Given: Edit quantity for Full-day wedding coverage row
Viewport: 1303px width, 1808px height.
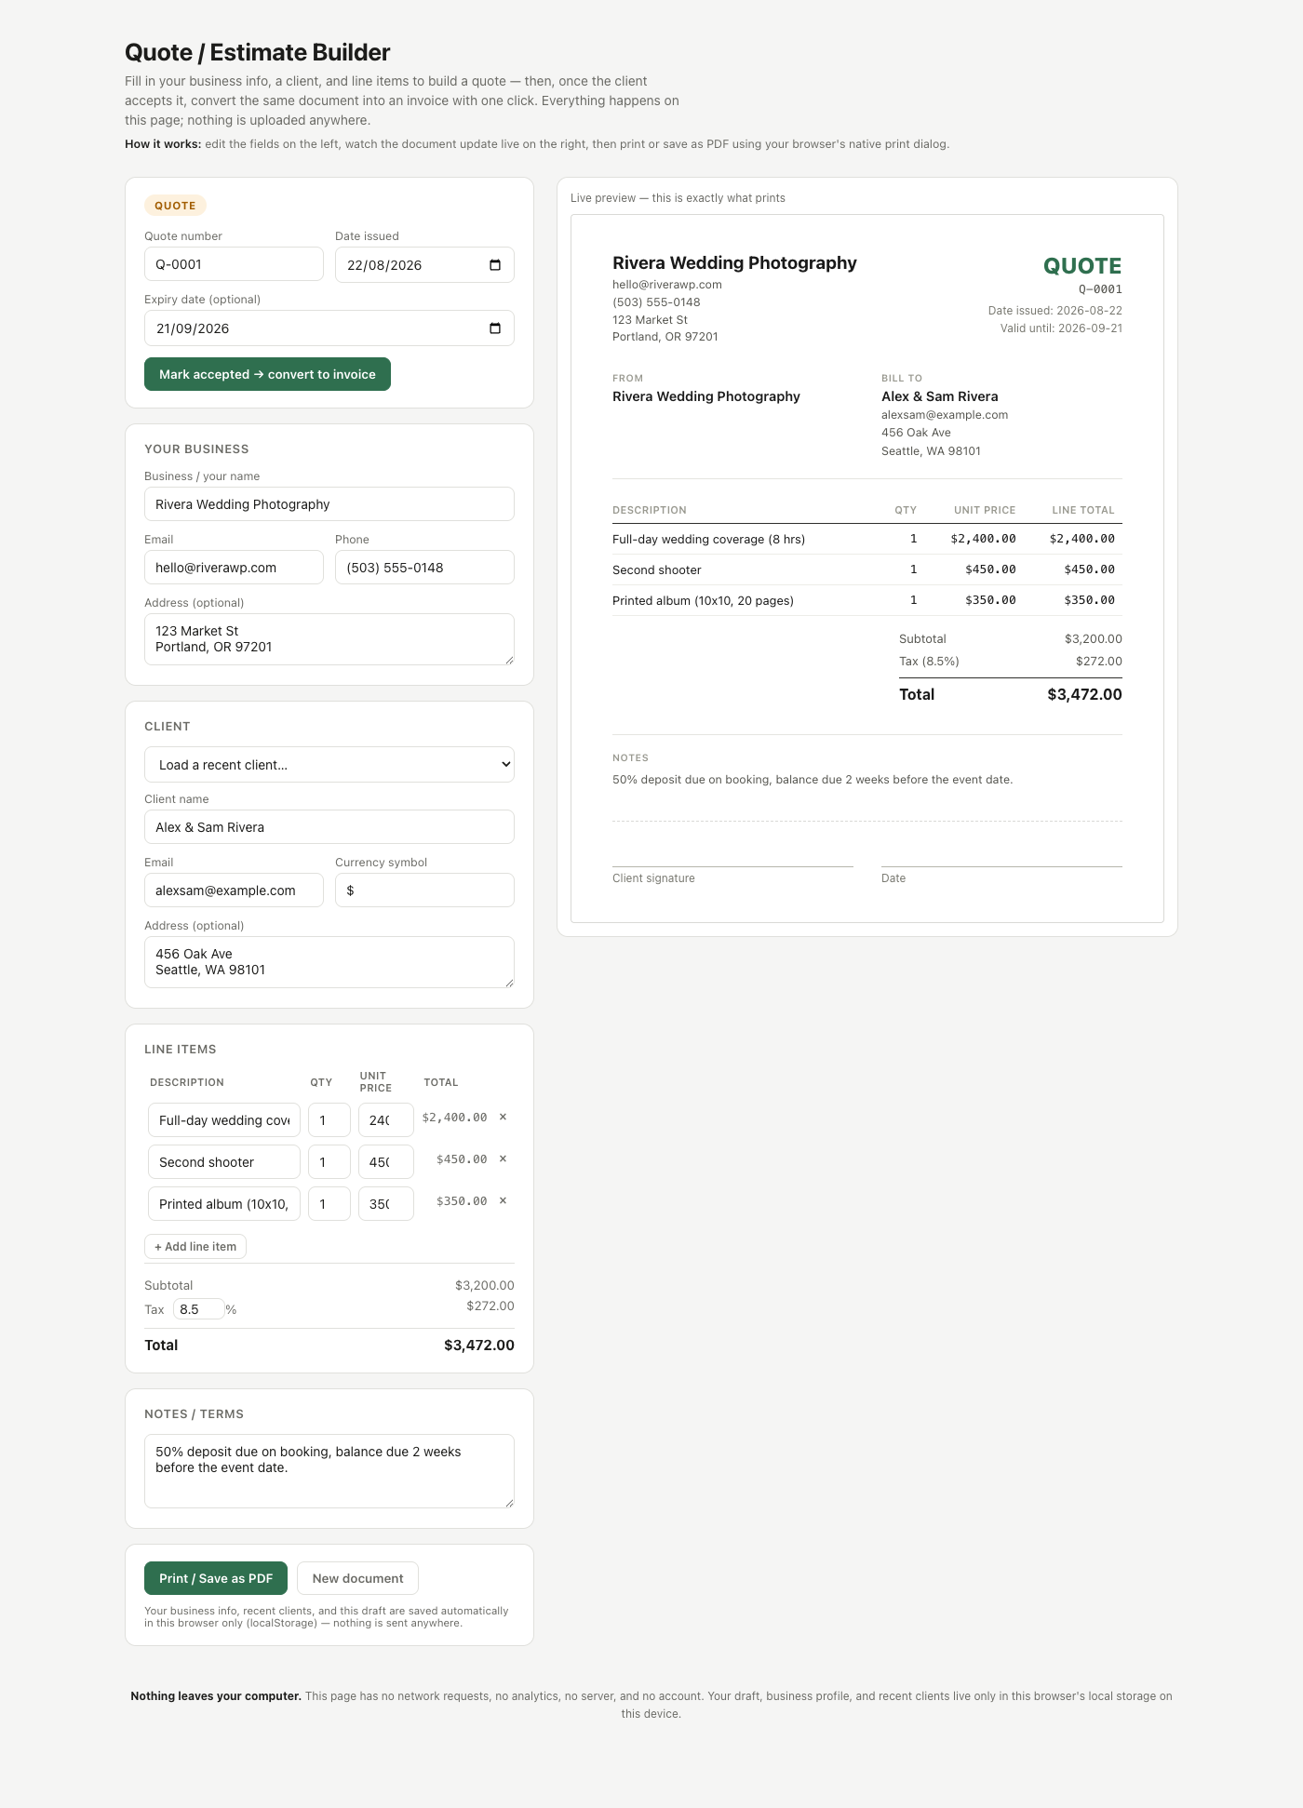Looking at the screenshot, I should [329, 1120].
